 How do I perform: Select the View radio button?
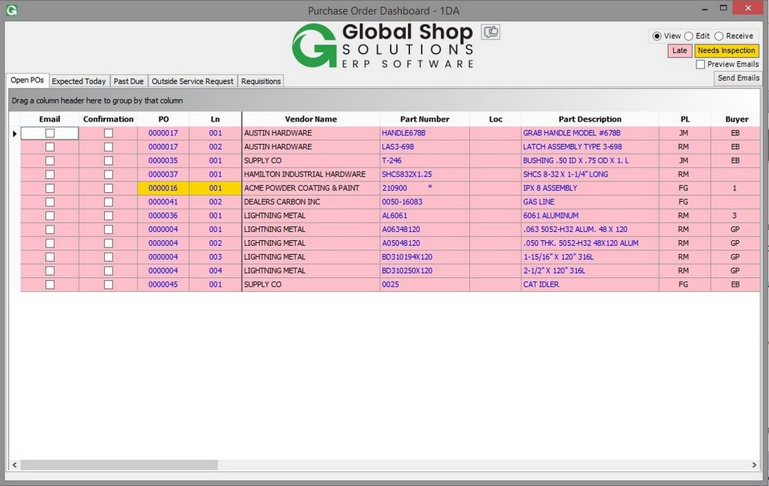[657, 35]
